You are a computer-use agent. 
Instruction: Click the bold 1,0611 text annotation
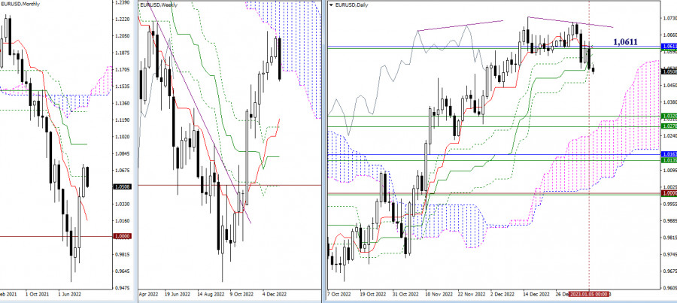625,42
